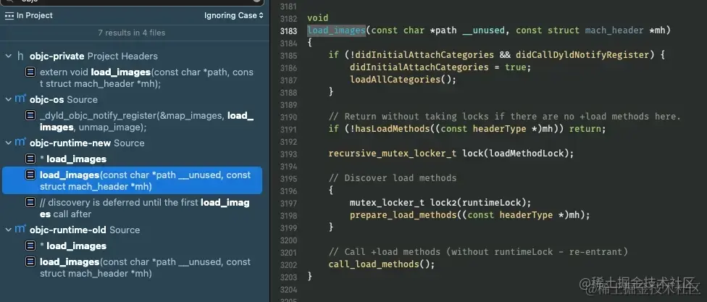
Task: Click the objc-private Project Headers label
Action: [93, 56]
